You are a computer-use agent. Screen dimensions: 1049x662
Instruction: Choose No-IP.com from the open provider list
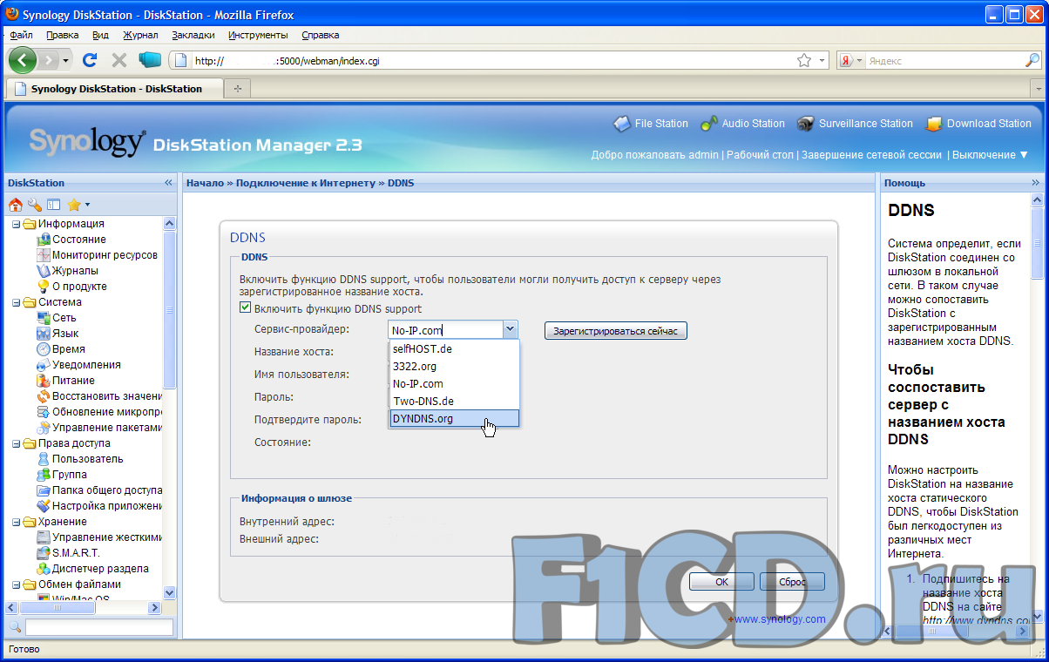(455, 384)
